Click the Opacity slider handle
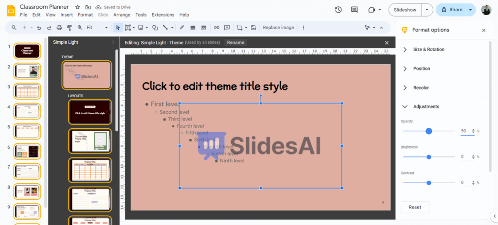The height and width of the screenshot is (225, 498). (x=429, y=131)
